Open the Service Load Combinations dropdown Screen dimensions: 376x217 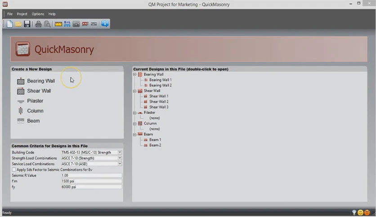120,164
